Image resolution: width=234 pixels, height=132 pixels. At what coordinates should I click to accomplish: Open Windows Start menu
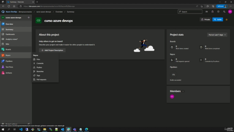[3, 129]
